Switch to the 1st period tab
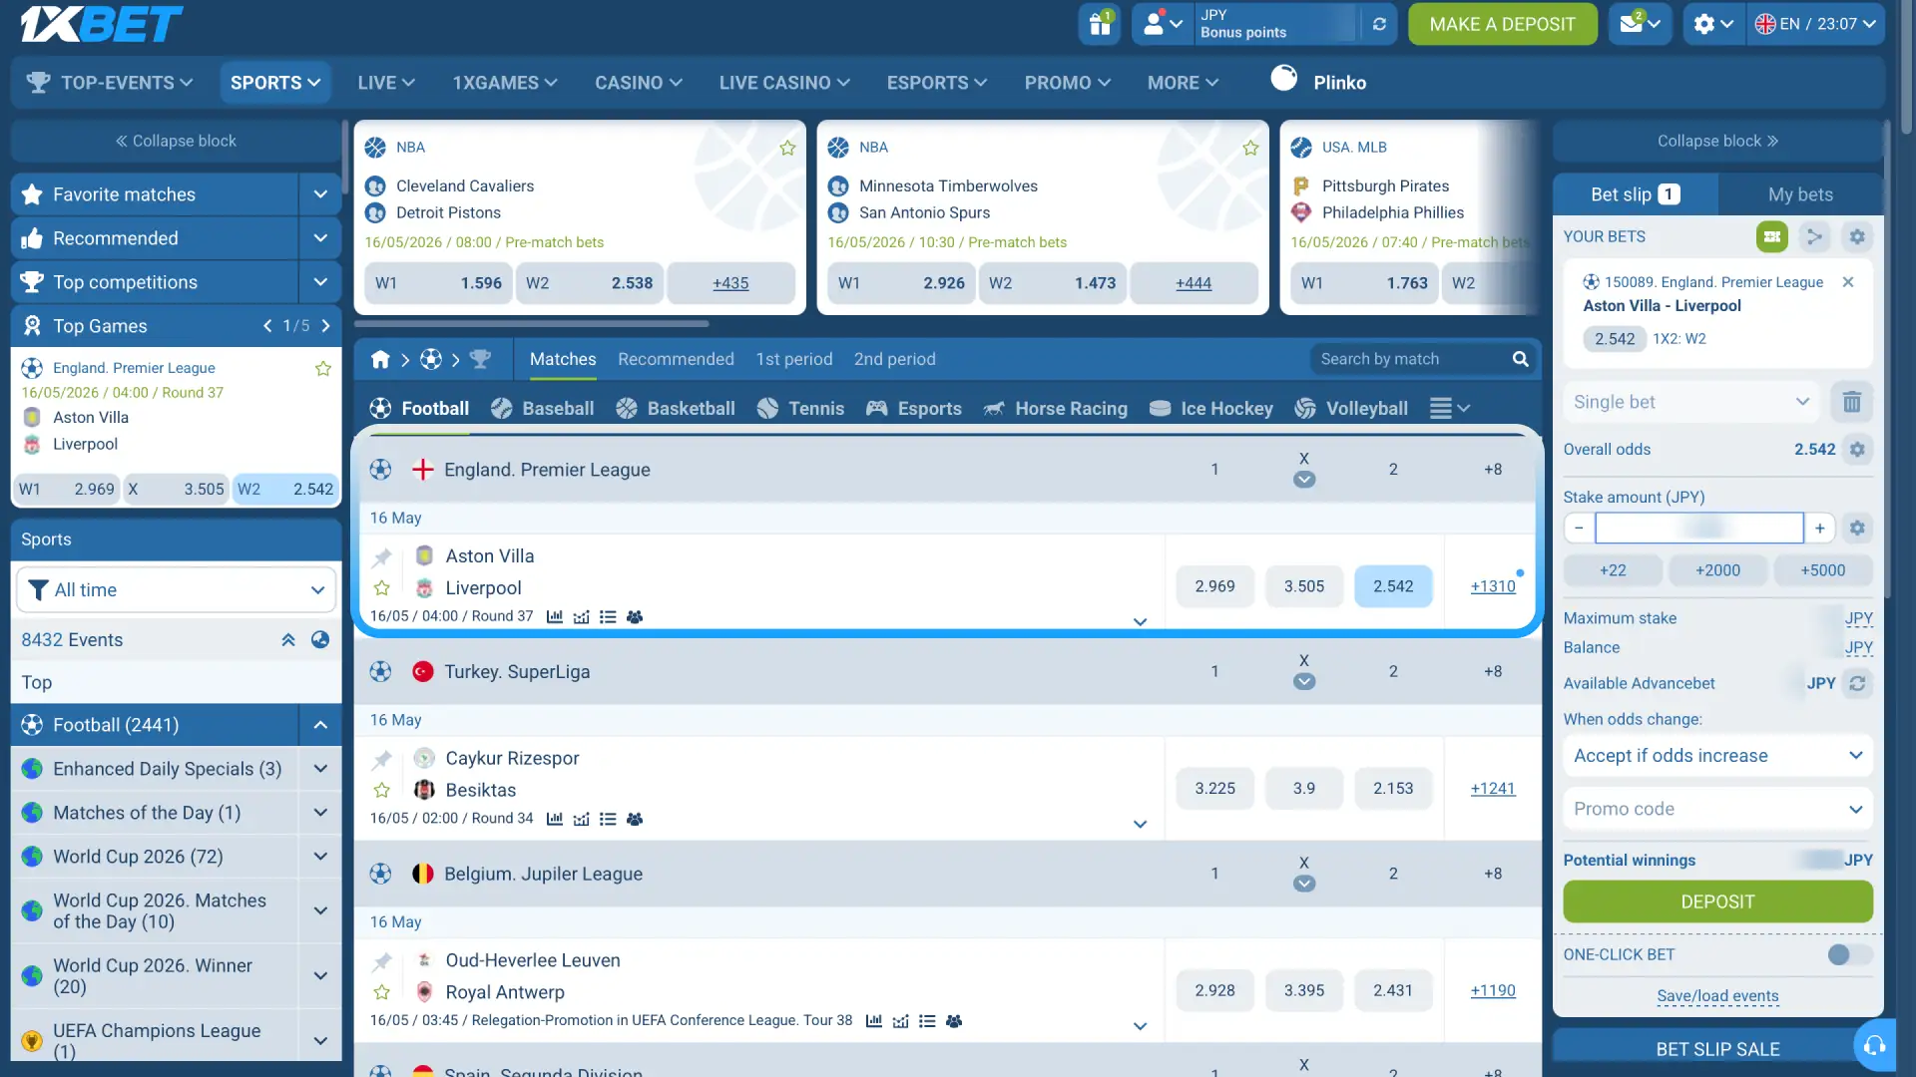This screenshot has height=1077, width=1916. pos(793,359)
